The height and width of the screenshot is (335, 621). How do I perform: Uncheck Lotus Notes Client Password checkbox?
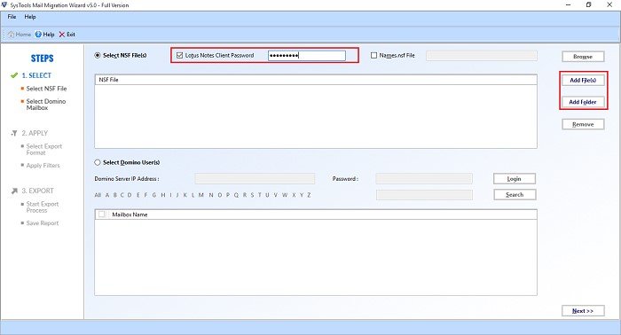[x=179, y=55]
